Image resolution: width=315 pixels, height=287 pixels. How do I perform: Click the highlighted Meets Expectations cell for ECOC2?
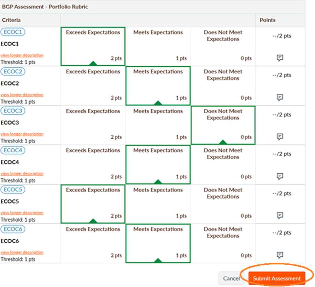(158, 85)
